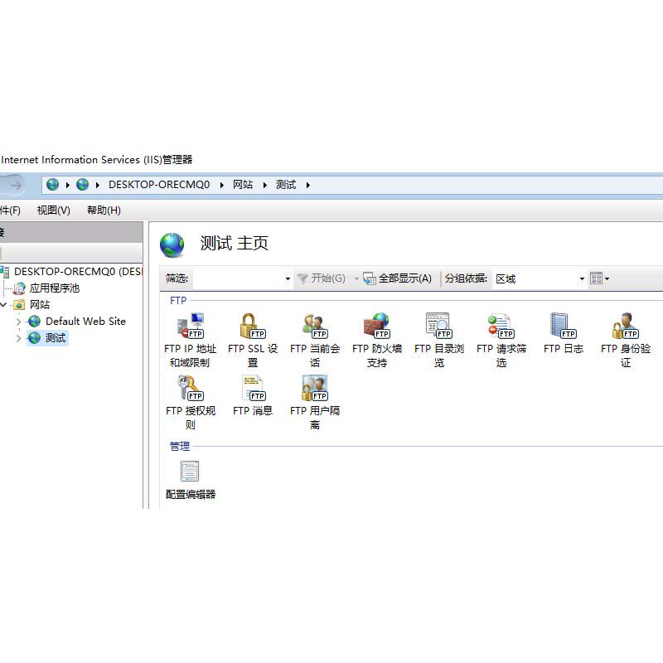This screenshot has height=663, width=663.
Task: Select 网站 node in tree
Action: coord(39,304)
